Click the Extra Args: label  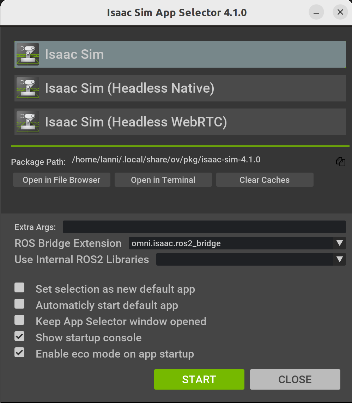(x=35, y=227)
